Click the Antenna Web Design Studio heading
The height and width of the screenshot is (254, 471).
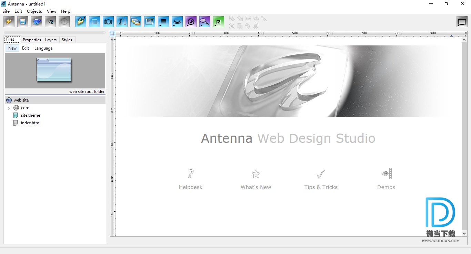288,138
